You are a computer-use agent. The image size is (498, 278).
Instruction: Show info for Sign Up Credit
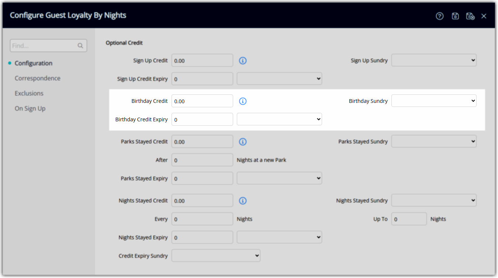[x=243, y=60]
